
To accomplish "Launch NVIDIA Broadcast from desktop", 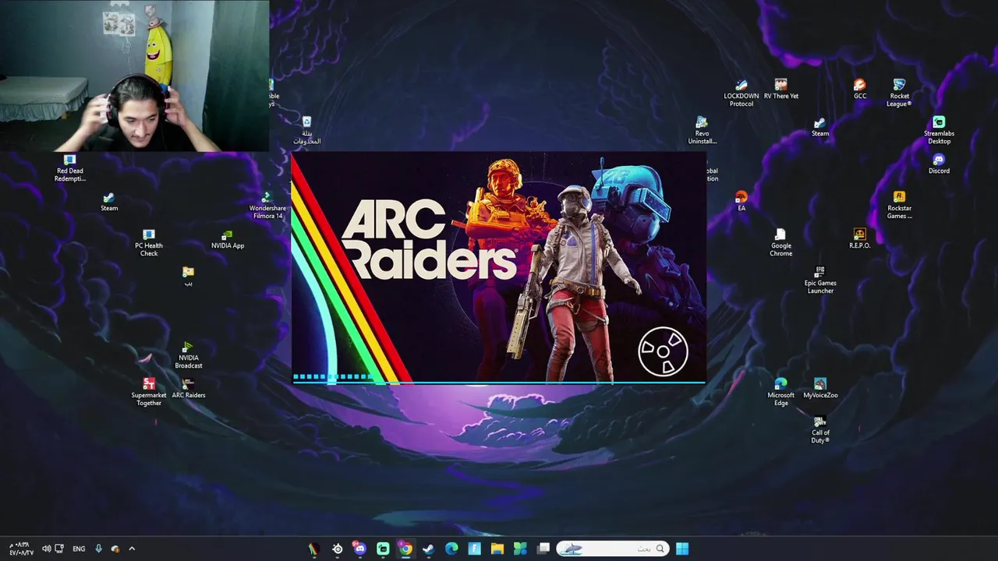I will pos(188,355).
